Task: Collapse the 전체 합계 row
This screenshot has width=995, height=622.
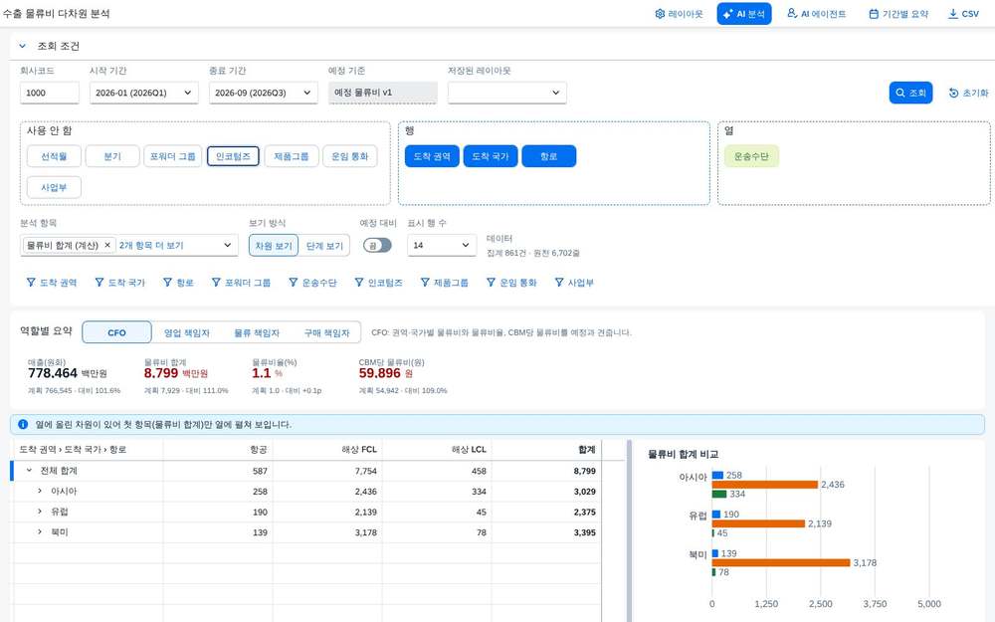Action: tap(29, 471)
